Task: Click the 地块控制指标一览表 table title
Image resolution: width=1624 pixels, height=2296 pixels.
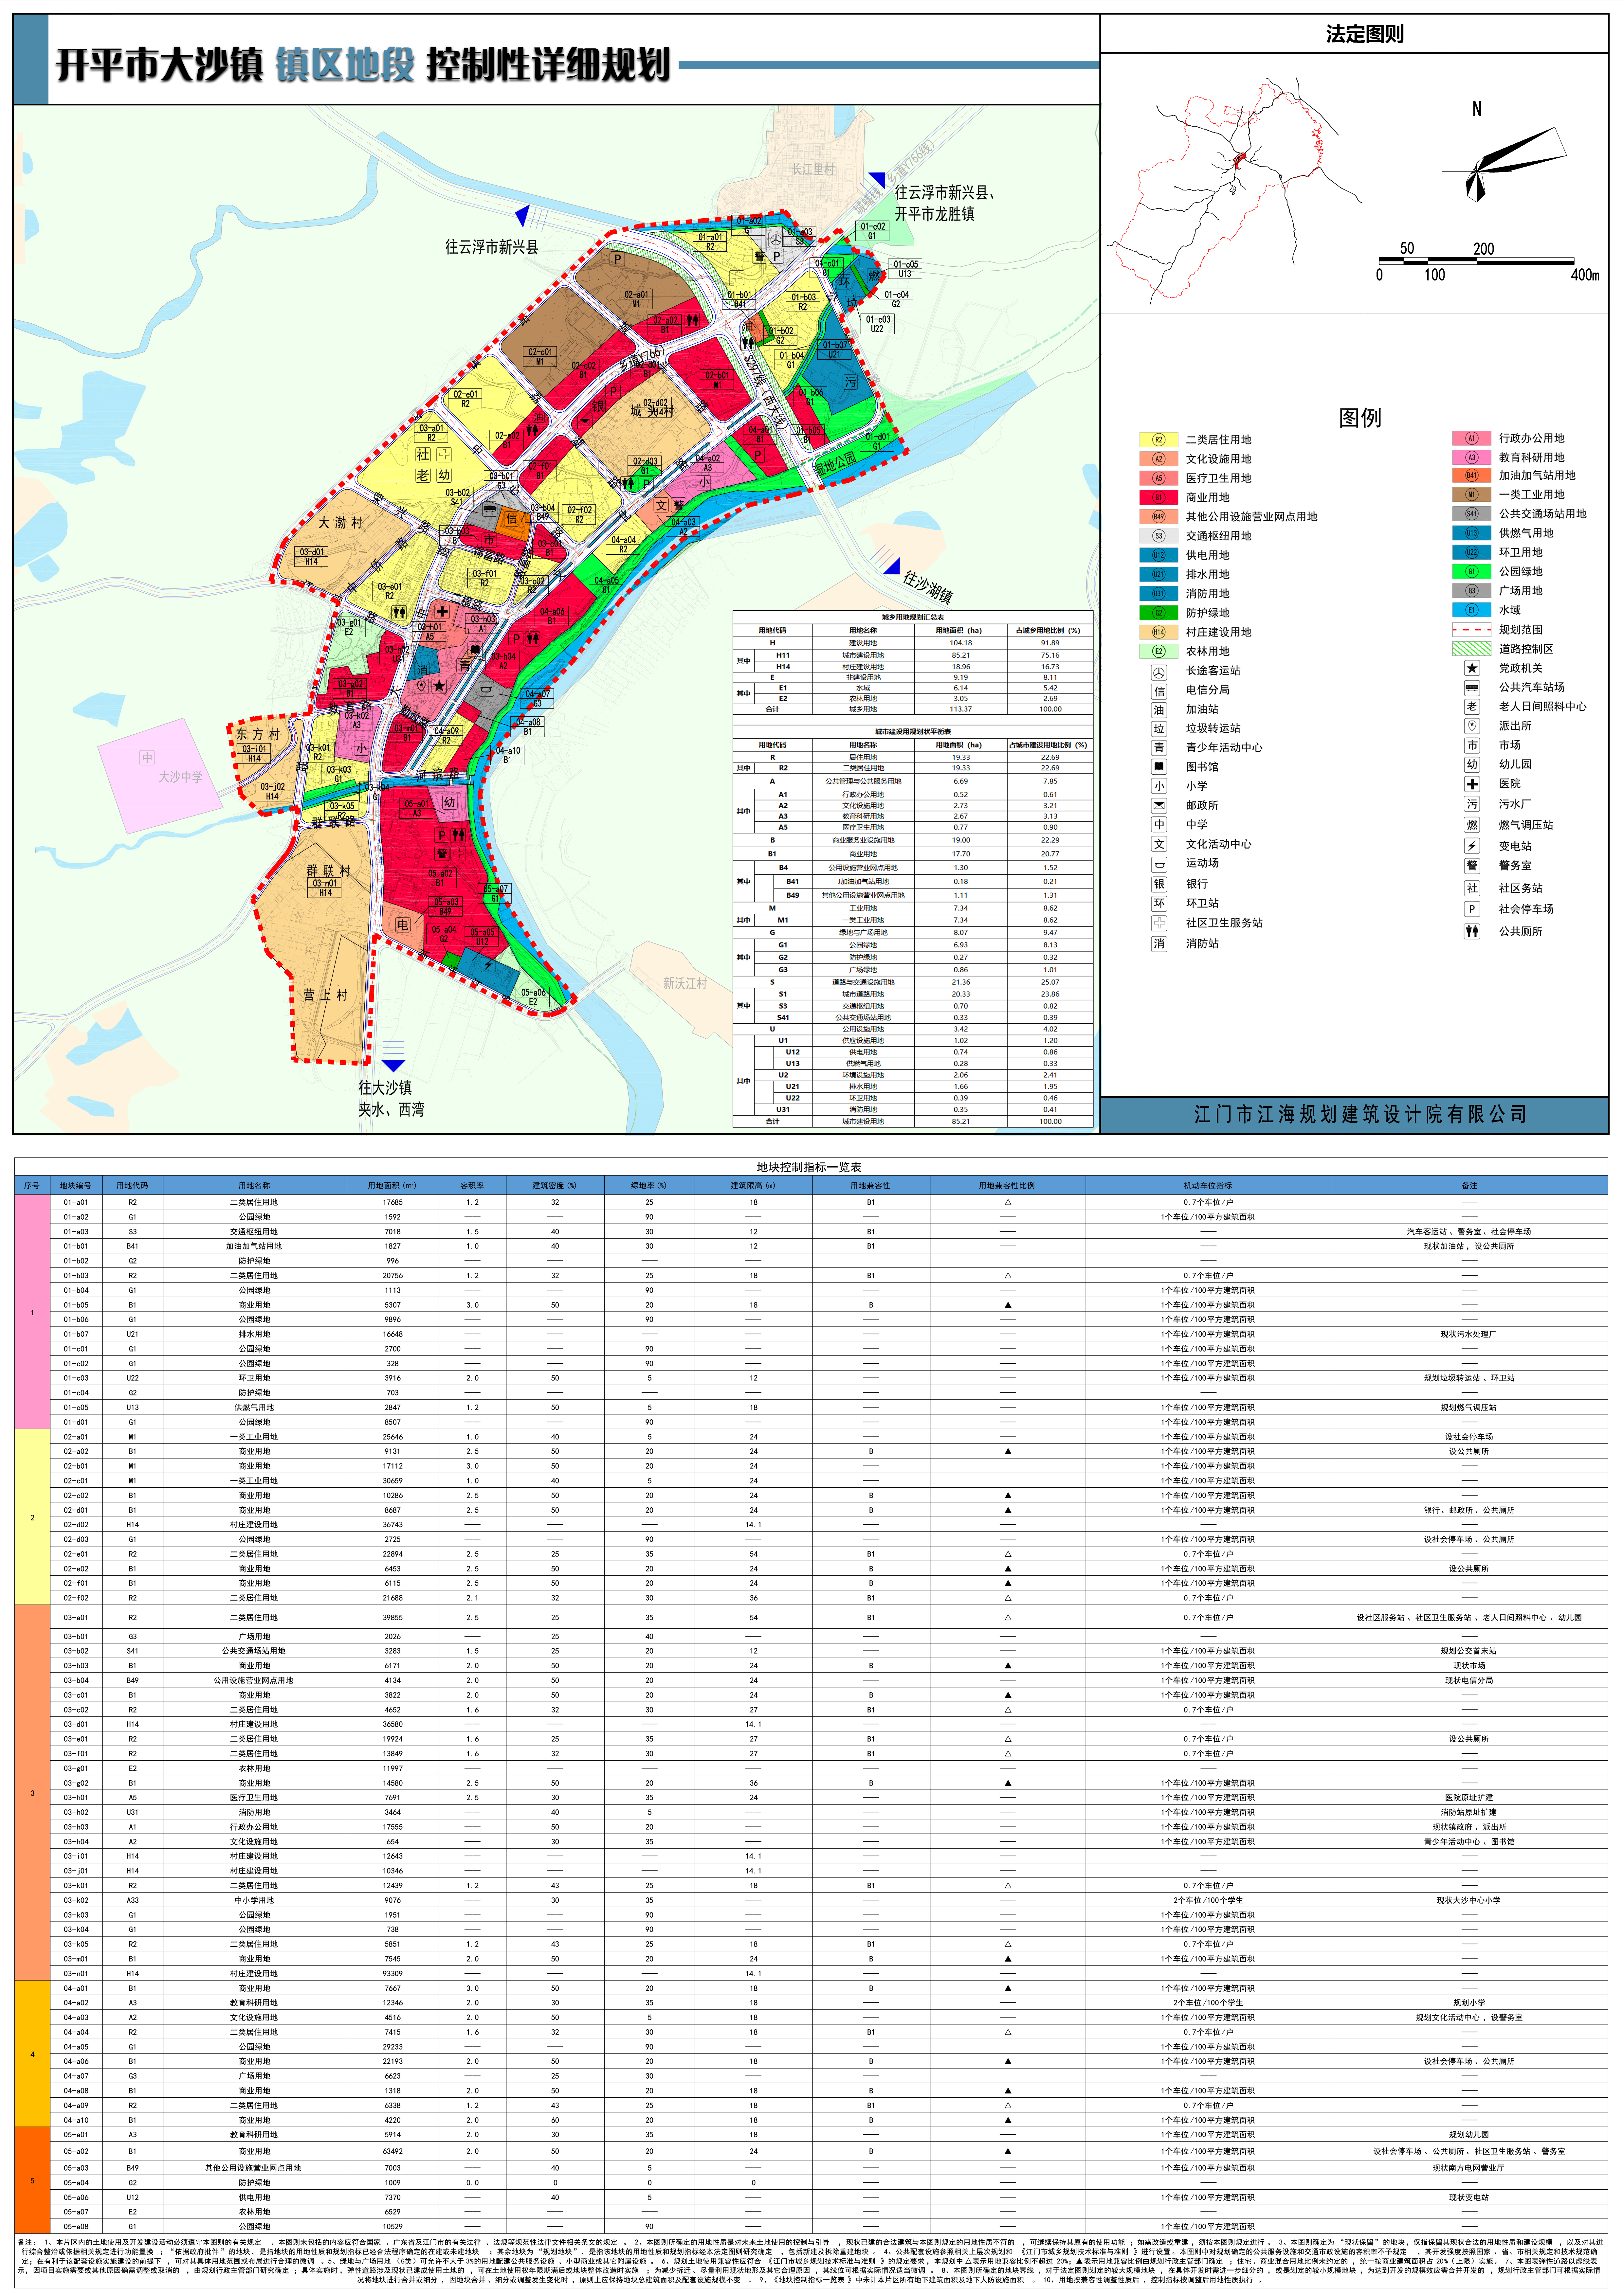Action: pyautogui.click(x=809, y=1167)
